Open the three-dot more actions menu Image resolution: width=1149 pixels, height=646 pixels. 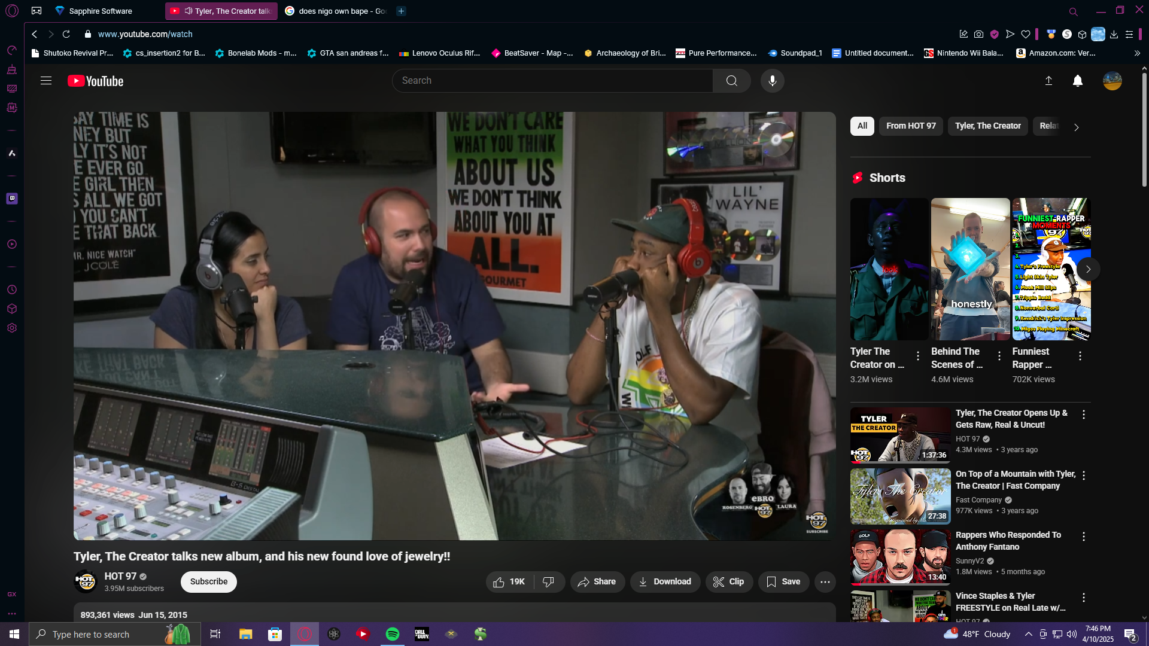coord(825,582)
